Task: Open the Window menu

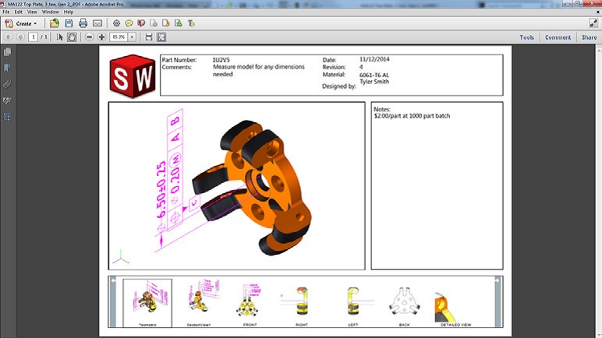Action: (x=50, y=12)
